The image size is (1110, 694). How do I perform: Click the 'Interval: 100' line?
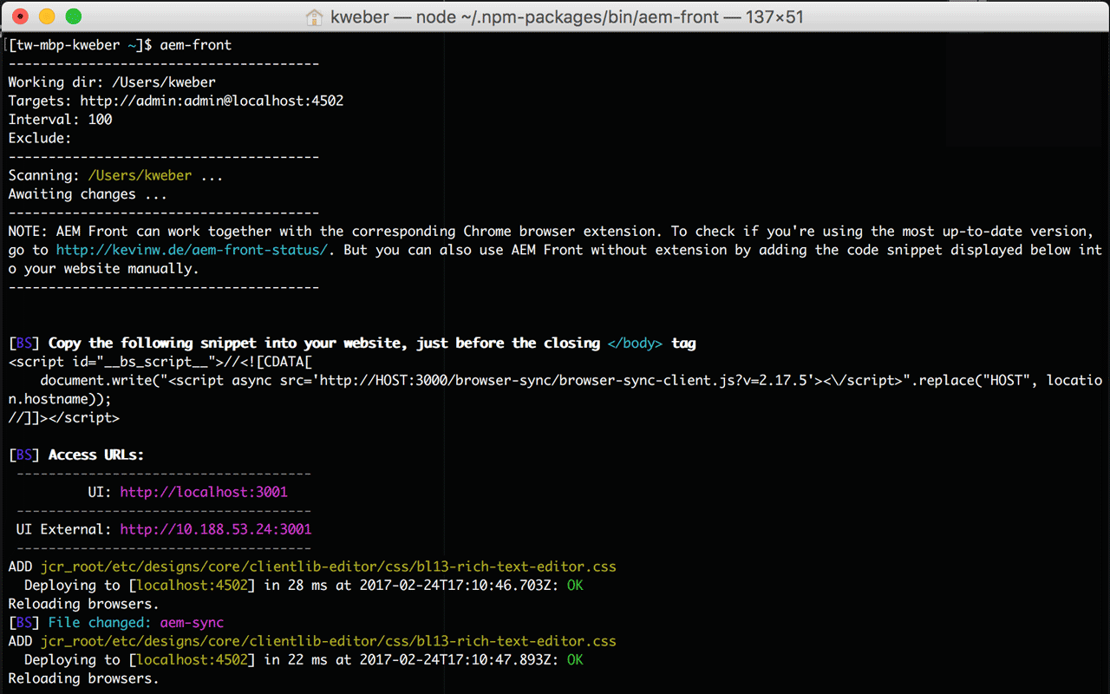[60, 120]
